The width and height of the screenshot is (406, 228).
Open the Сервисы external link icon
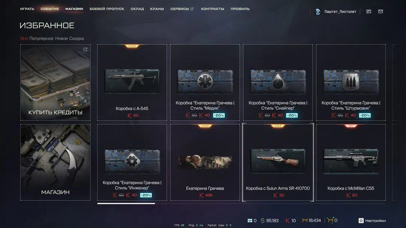pyautogui.click(x=192, y=9)
